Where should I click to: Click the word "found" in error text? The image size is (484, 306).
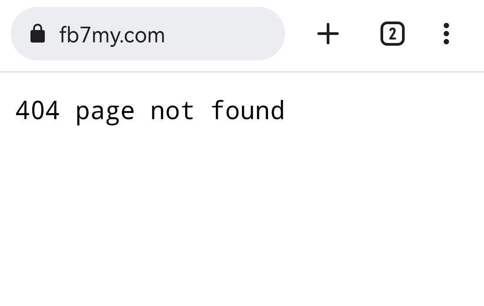click(247, 110)
